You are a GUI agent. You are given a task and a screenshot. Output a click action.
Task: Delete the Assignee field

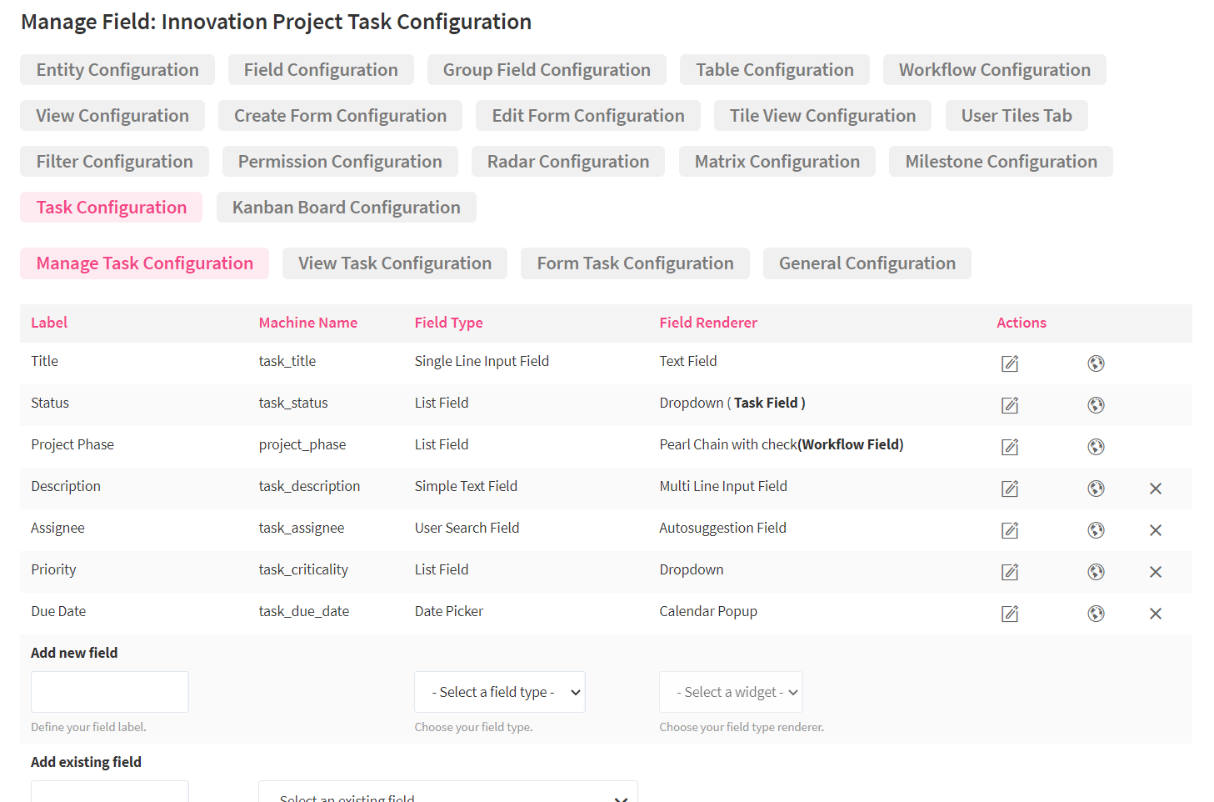tap(1156, 530)
